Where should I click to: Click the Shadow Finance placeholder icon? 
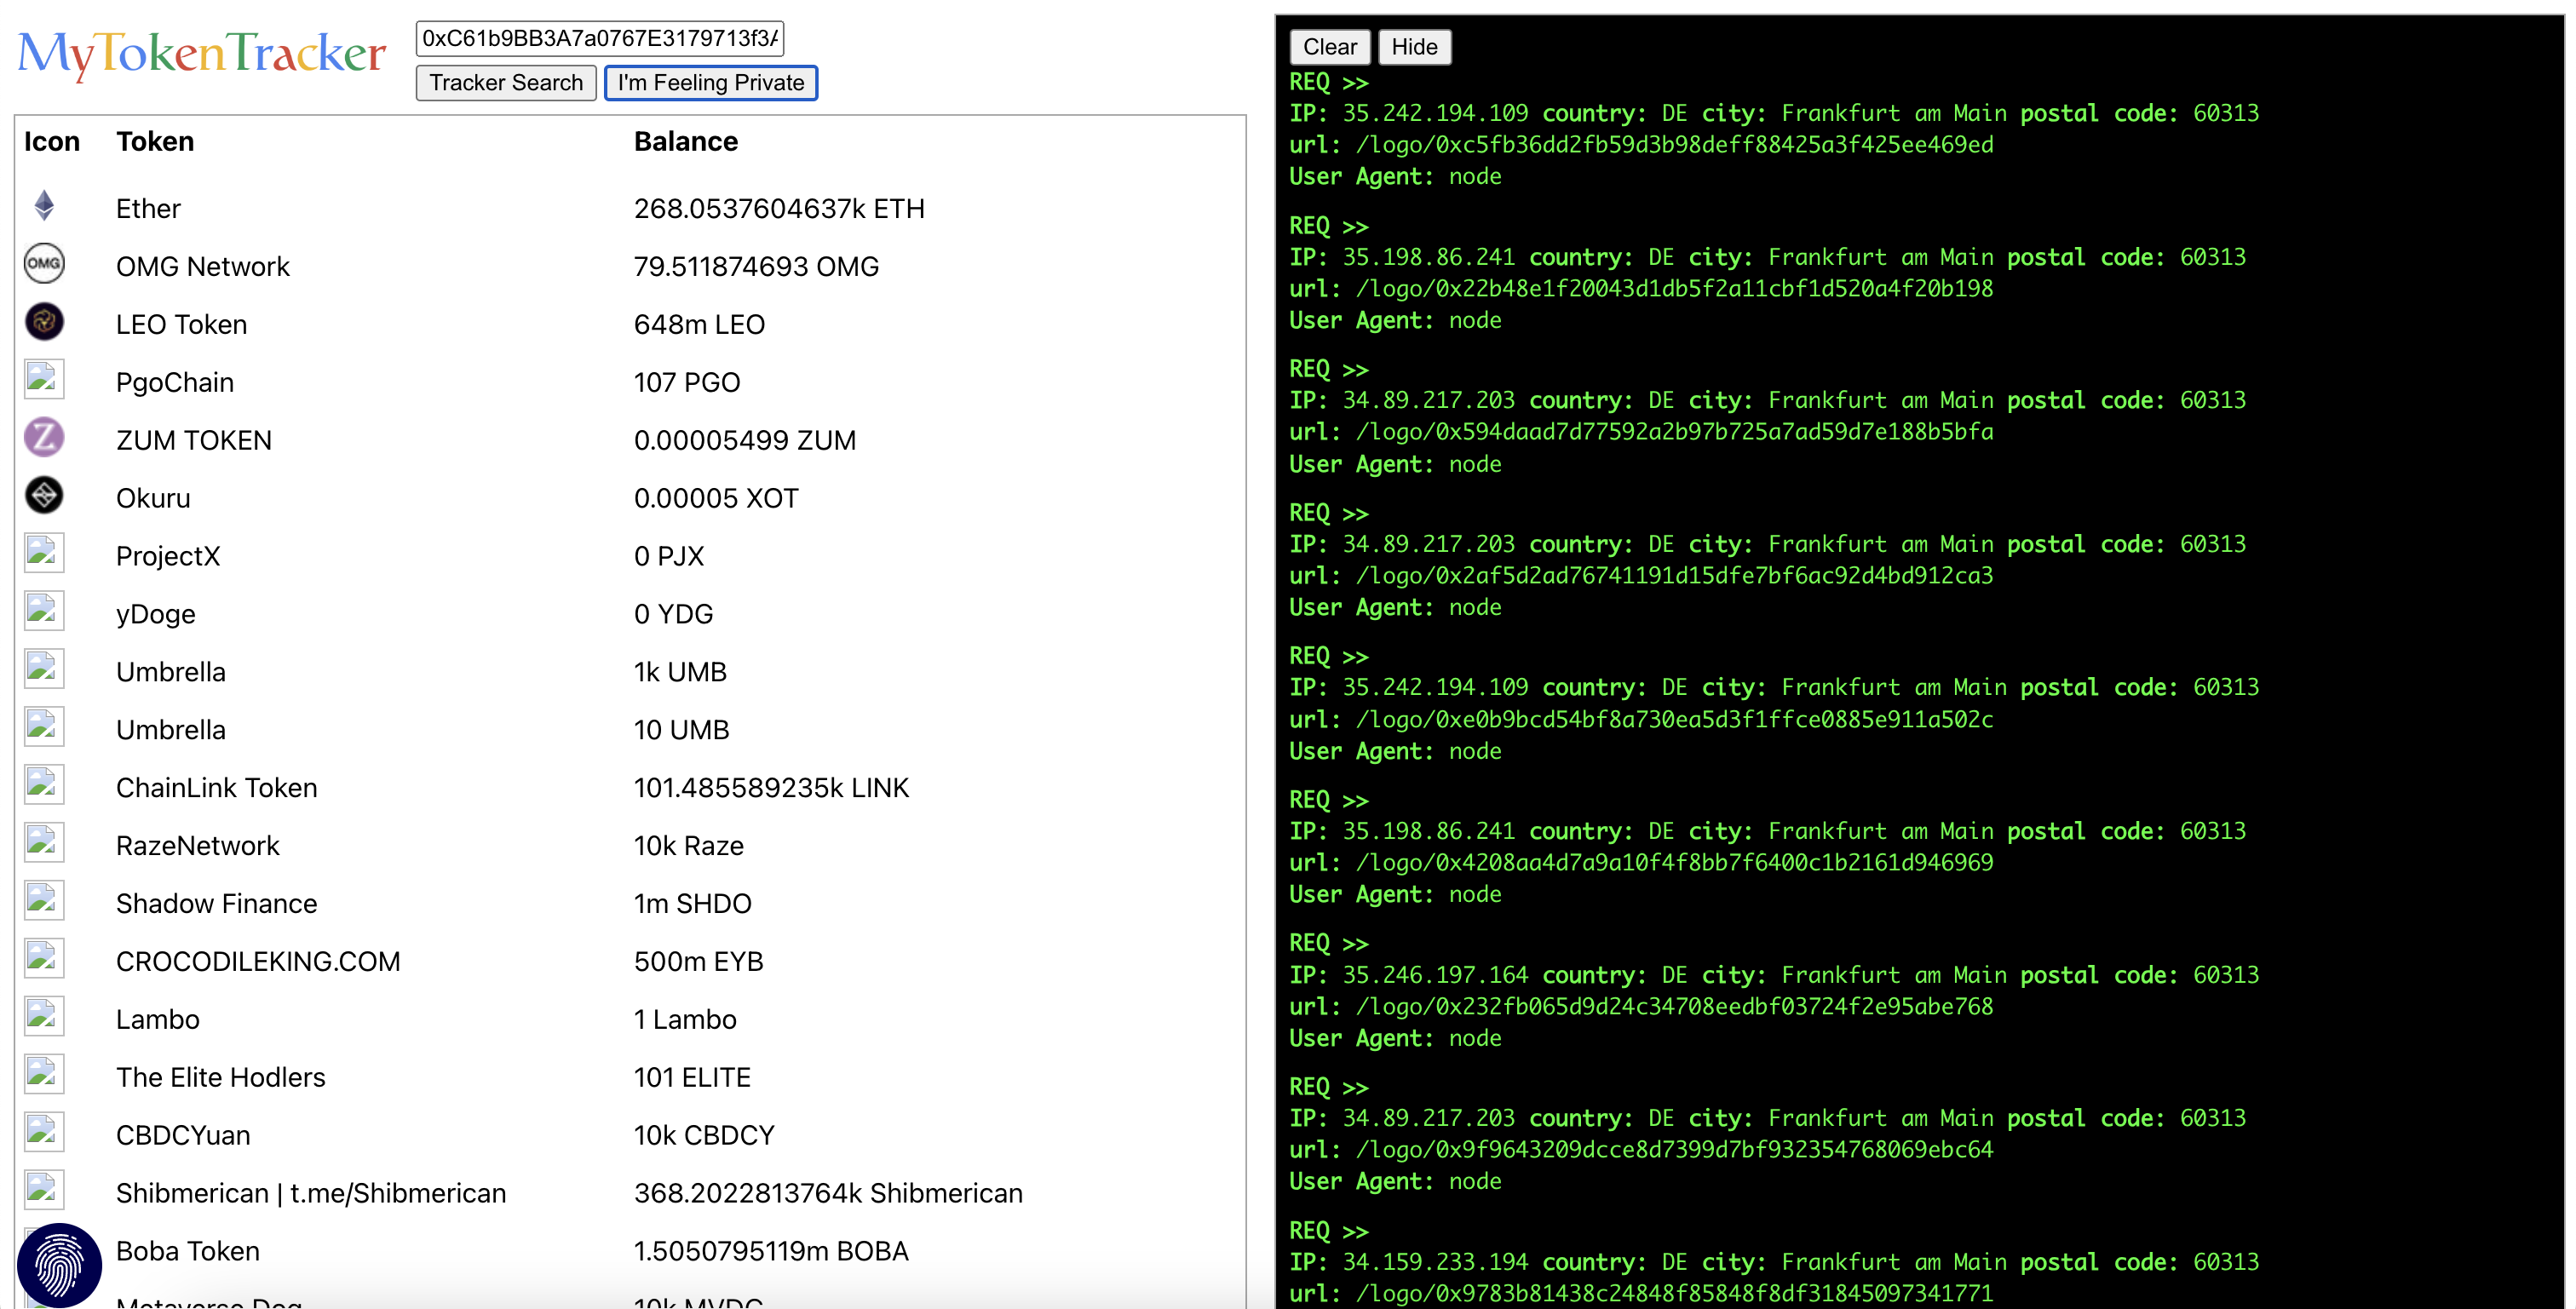click(44, 901)
